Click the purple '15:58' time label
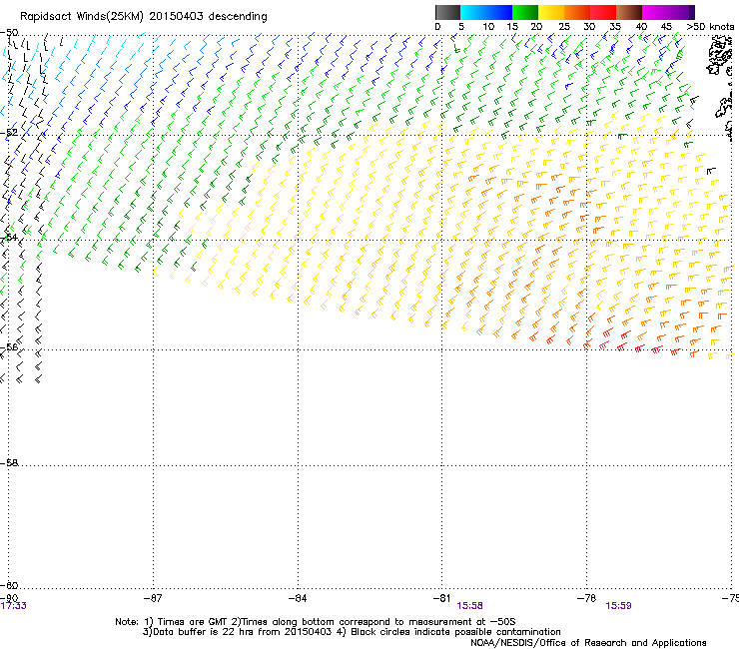739x649 pixels. [x=469, y=606]
